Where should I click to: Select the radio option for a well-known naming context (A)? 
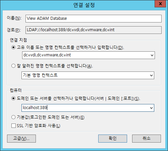point(13,66)
